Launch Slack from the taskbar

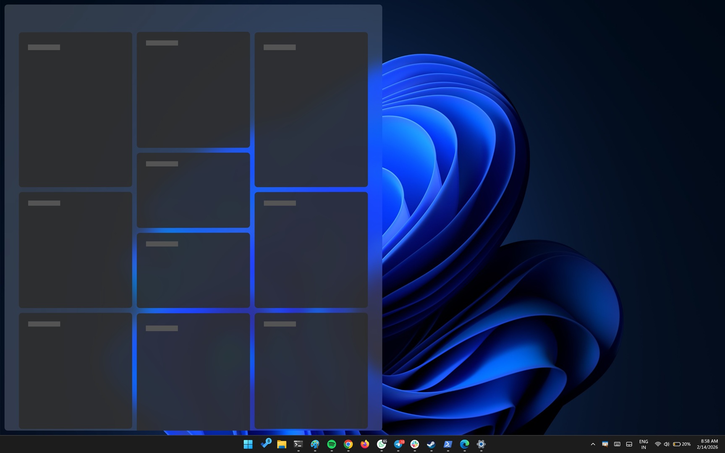[x=414, y=444]
